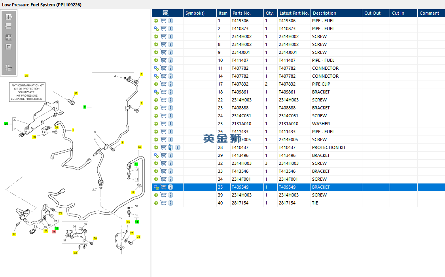445x277 pixels.
Task: Select the TIE description cell
Action: pyautogui.click(x=336, y=203)
